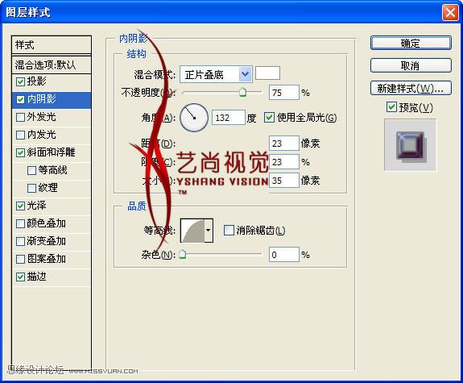
Task: Toggle 使用全局光 global light checkbox
Action: point(269,118)
